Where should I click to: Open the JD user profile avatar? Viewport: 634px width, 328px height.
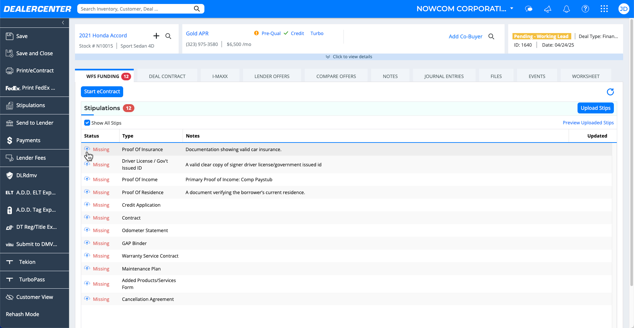point(623,9)
